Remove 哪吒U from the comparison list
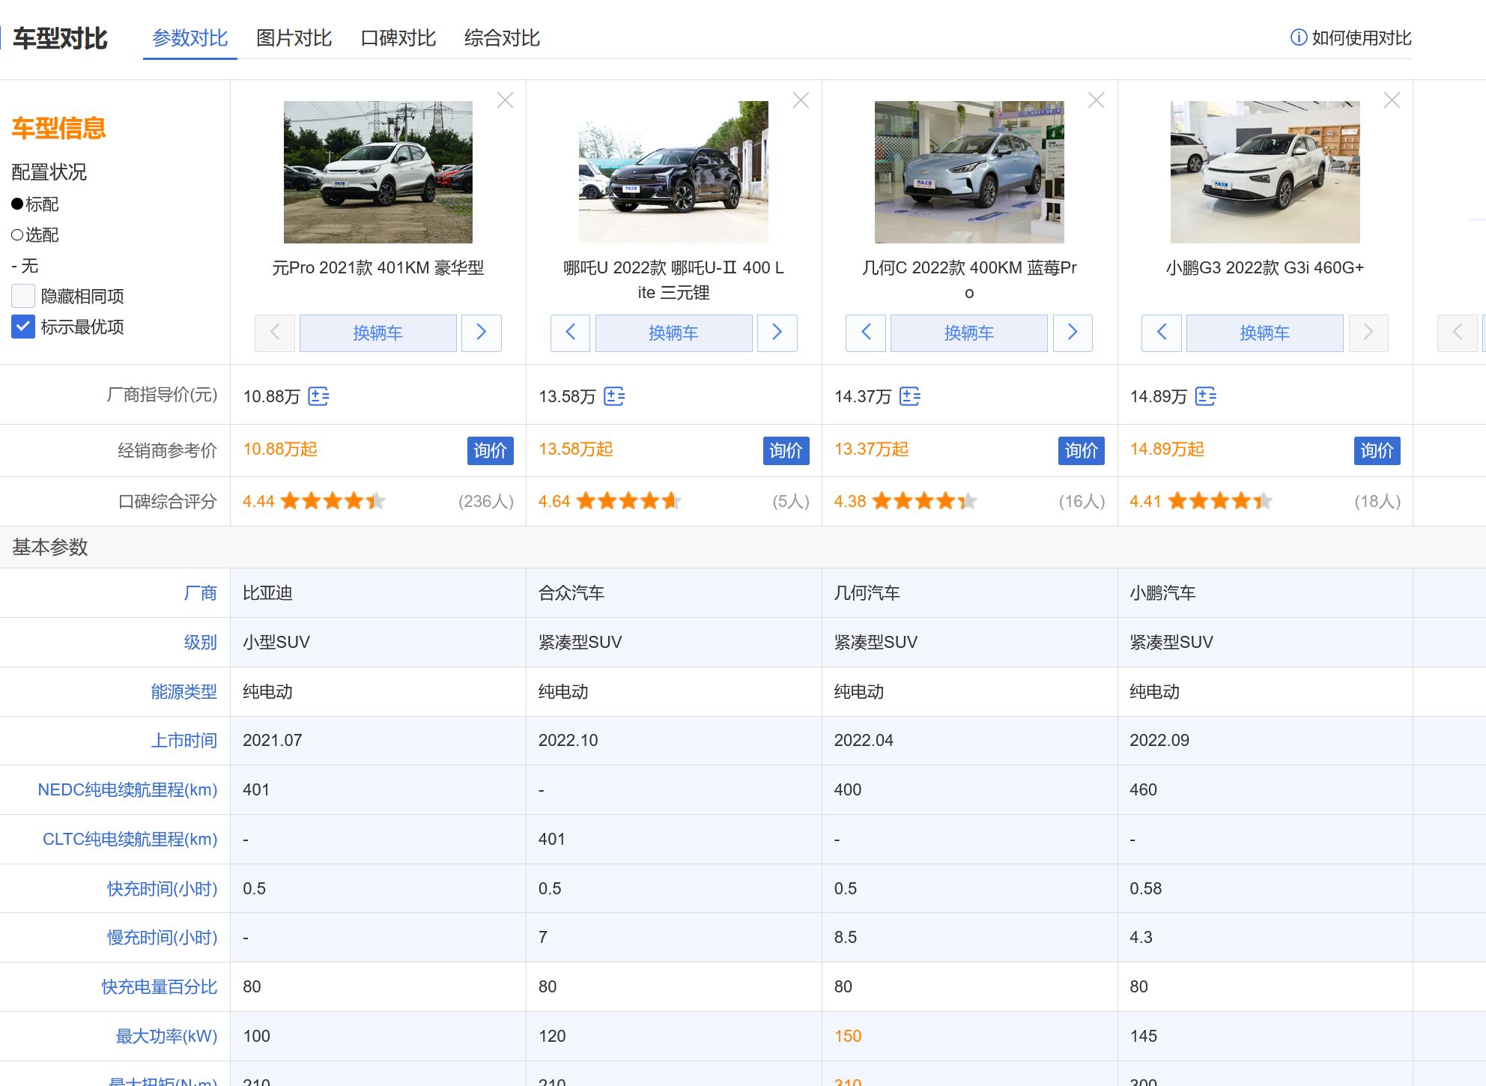The image size is (1486, 1086). (x=801, y=99)
